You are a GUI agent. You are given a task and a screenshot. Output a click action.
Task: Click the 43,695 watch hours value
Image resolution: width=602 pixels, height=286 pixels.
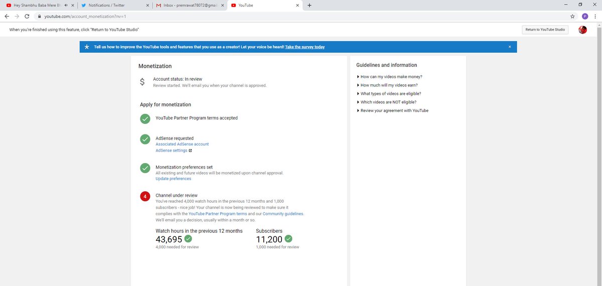point(169,239)
